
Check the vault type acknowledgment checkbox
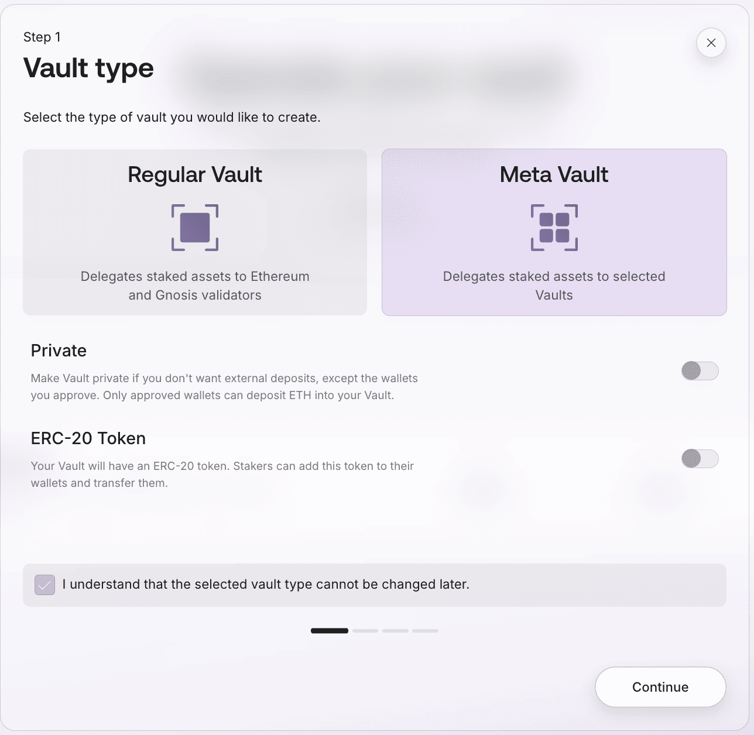coord(45,585)
